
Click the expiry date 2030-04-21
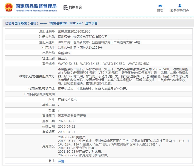67,132
